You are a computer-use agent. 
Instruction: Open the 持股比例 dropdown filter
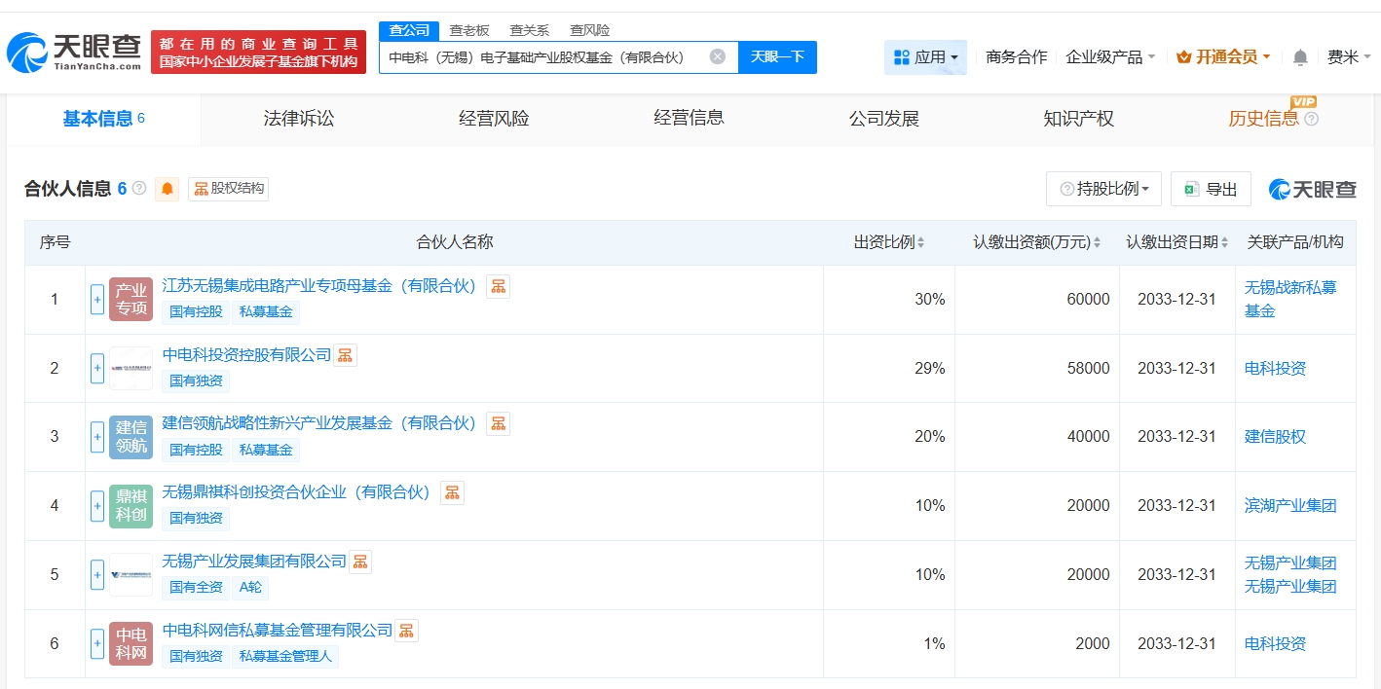[1103, 189]
